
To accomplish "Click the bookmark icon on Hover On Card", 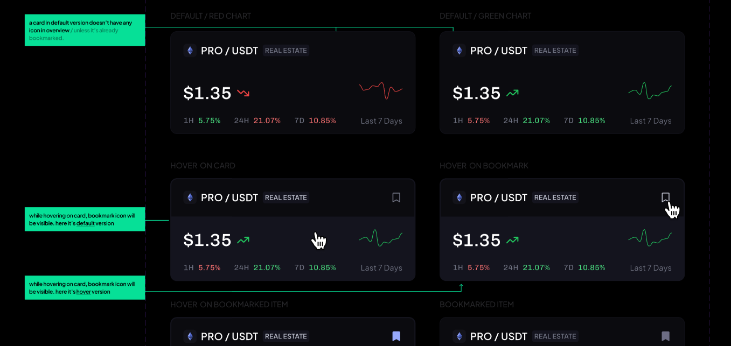I will [396, 197].
